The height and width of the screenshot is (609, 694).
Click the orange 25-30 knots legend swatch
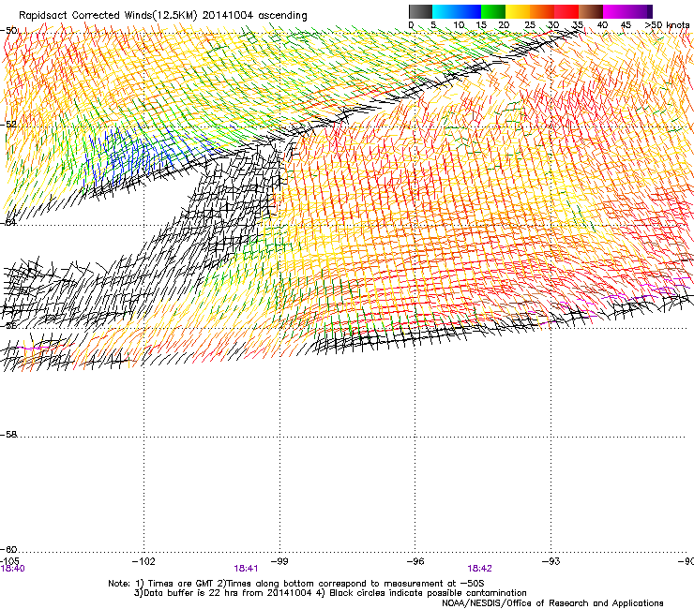[x=542, y=11]
